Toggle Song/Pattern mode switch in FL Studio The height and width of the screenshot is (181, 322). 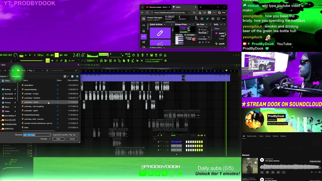point(21,55)
